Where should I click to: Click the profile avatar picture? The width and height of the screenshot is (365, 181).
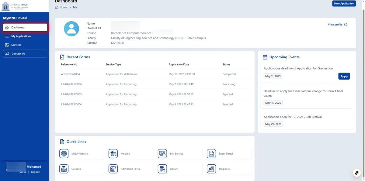[x=71, y=29]
